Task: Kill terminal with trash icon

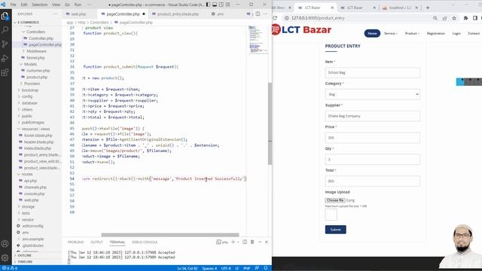Action: click(252, 242)
